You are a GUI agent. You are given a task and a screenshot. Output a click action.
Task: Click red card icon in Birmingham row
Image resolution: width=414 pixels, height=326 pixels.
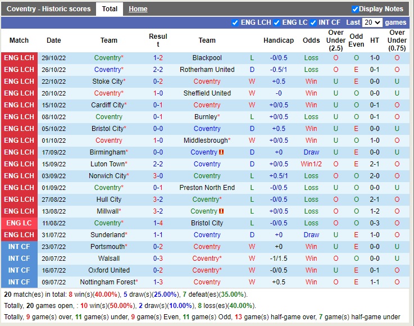click(x=221, y=152)
